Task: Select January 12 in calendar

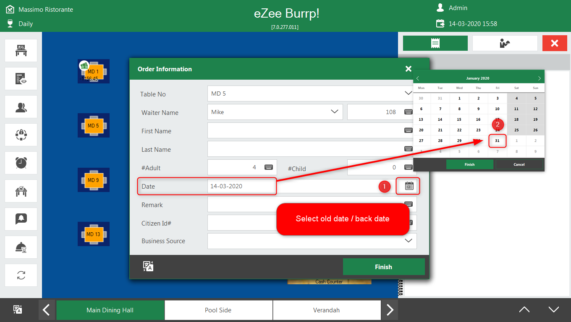Action: tap(535, 109)
